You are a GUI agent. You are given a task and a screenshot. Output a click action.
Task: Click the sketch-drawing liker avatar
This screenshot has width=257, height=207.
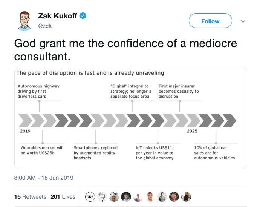click(102, 197)
